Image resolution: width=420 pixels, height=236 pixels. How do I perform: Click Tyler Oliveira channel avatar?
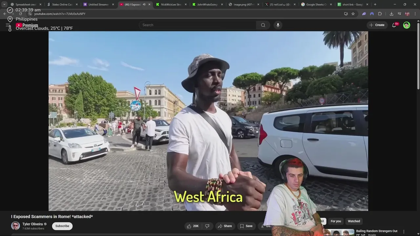15,226
